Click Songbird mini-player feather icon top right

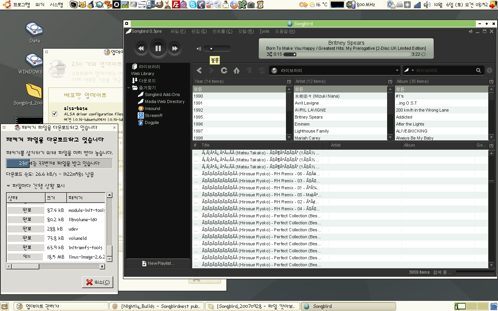tap(471, 31)
